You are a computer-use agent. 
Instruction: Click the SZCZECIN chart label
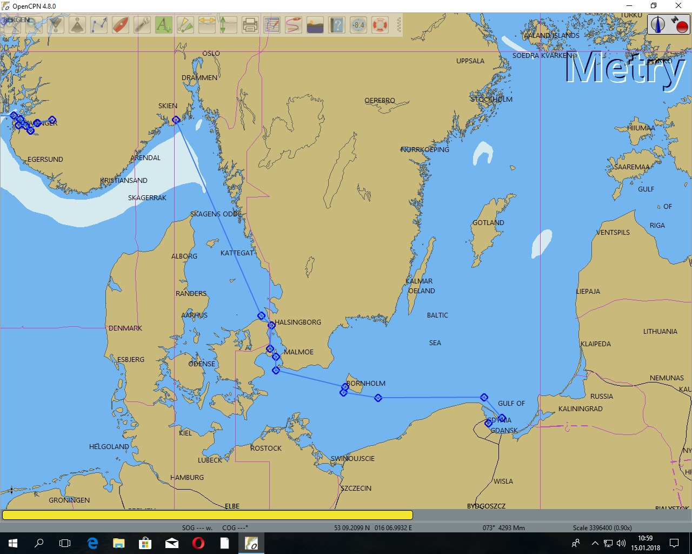(356, 489)
